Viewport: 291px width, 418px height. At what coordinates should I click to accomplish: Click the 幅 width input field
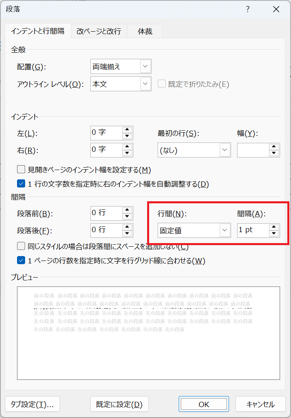253,150
